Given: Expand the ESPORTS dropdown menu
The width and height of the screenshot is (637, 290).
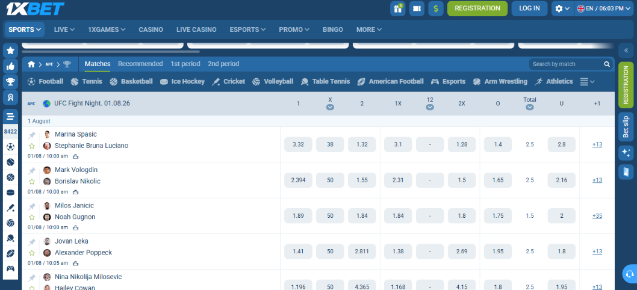Looking at the screenshot, I should 247,29.
